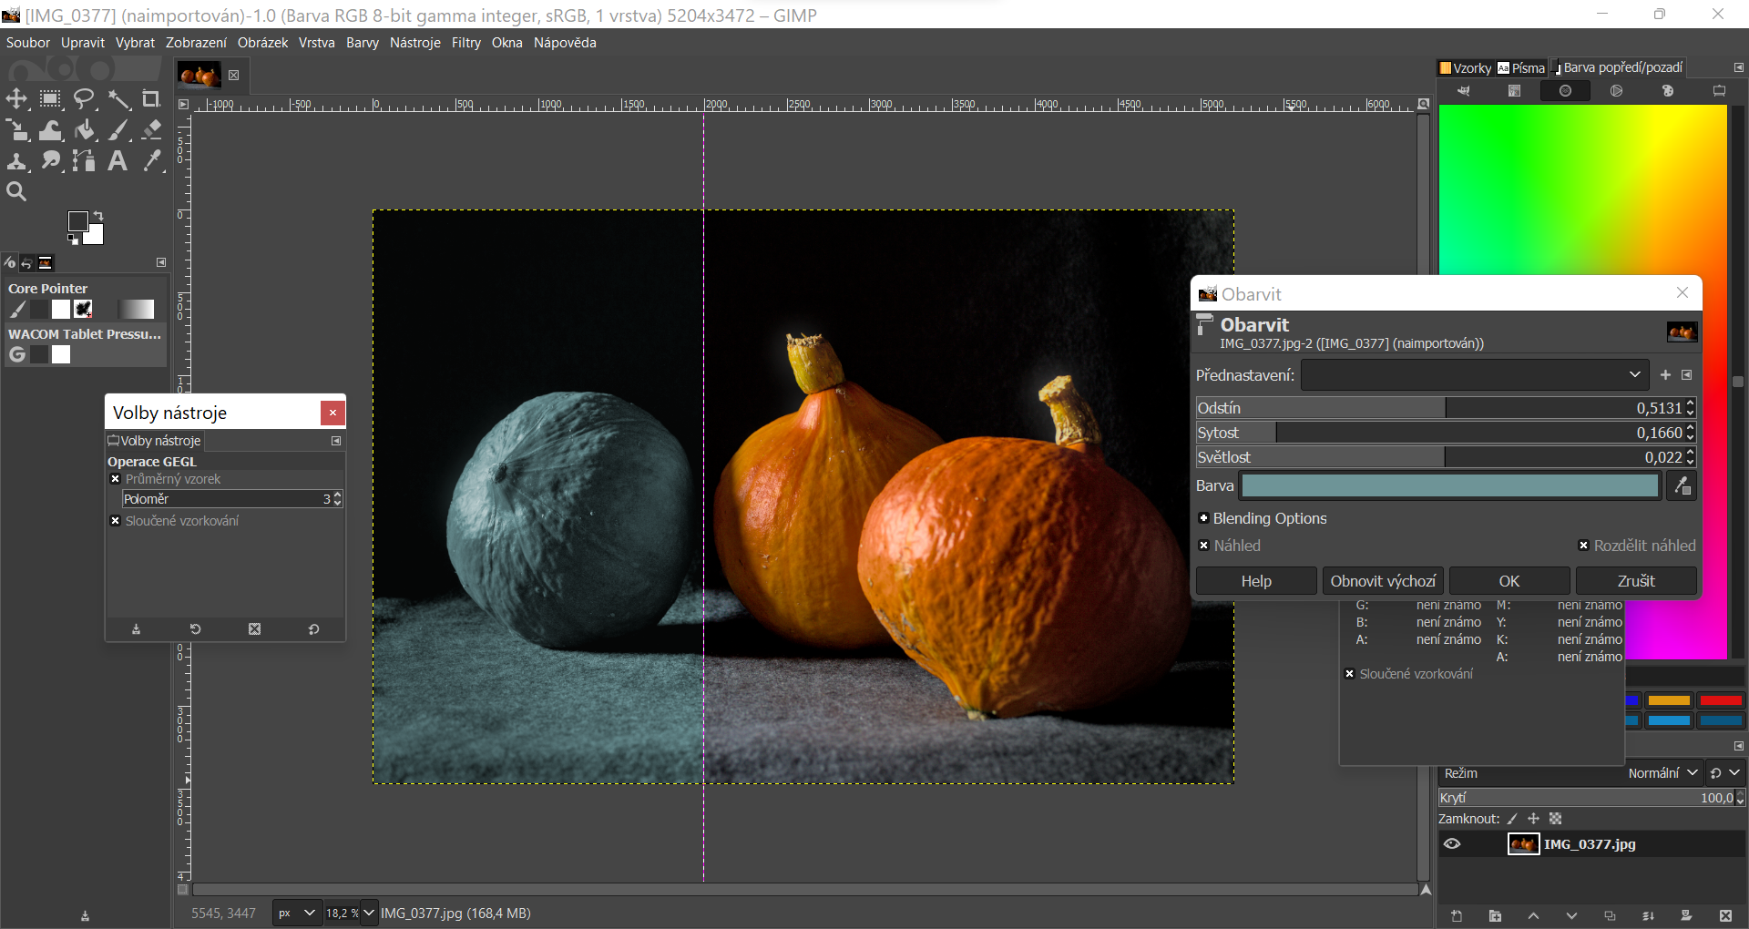Select the Smudge tool

(x=50, y=161)
